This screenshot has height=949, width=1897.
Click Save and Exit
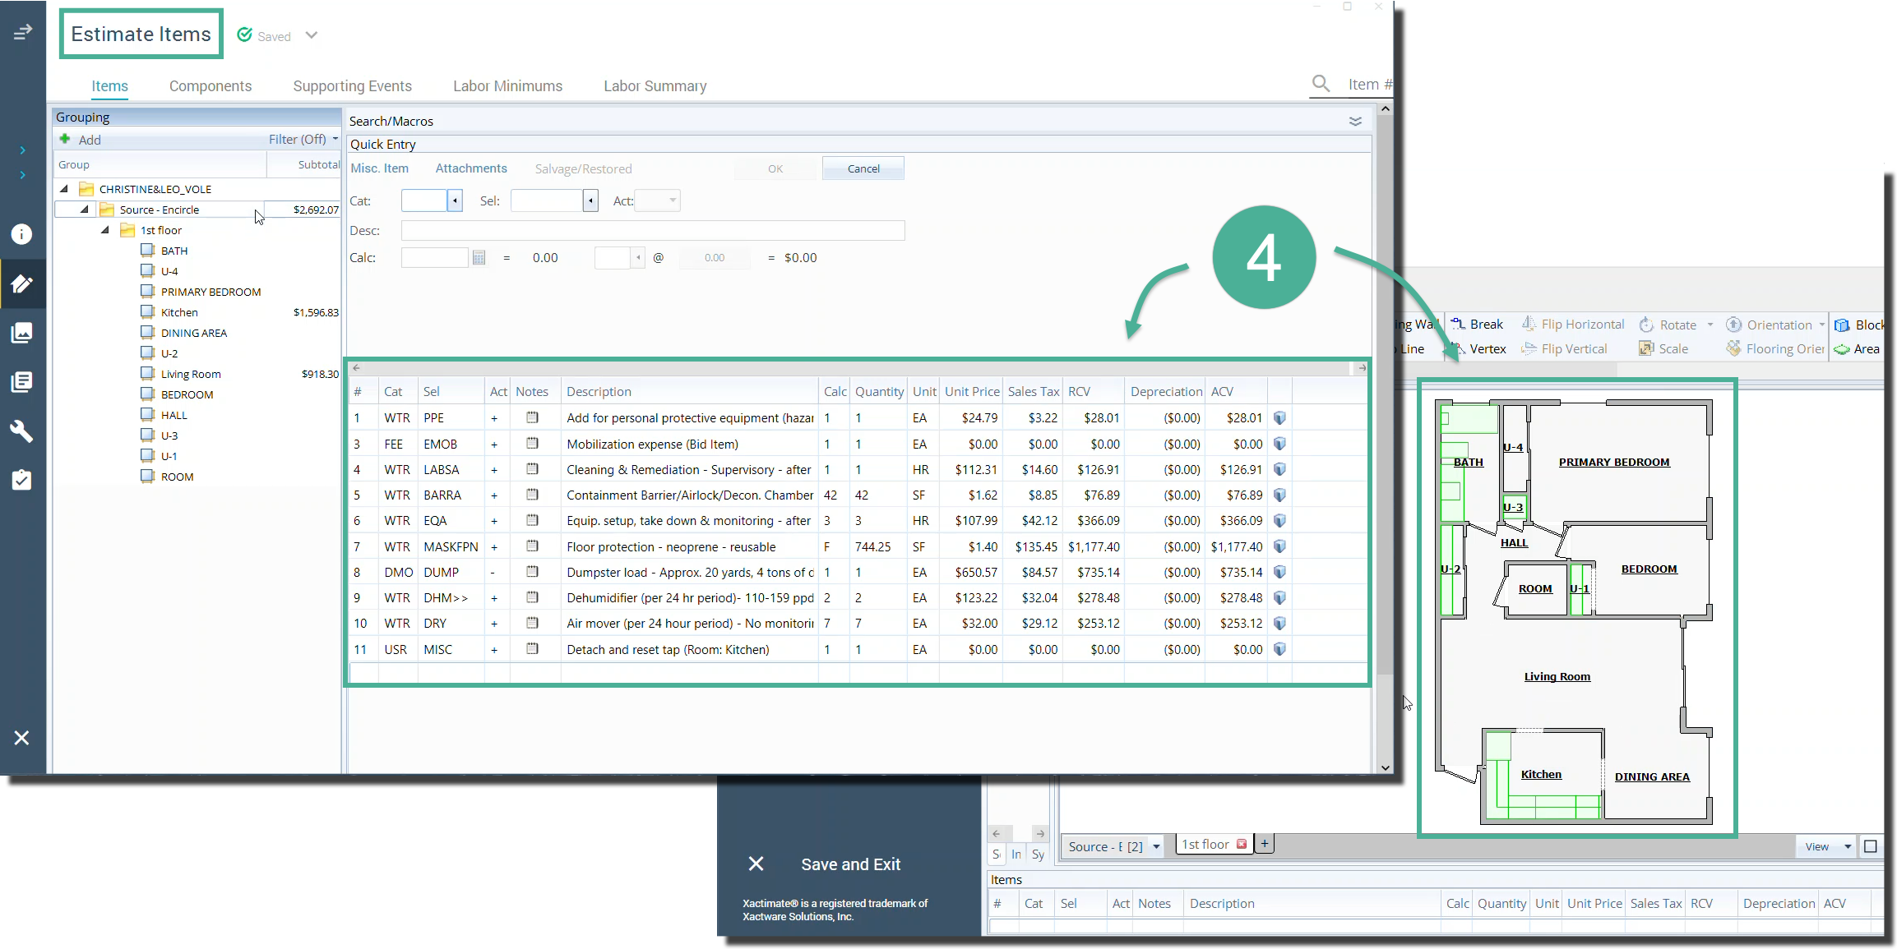(x=851, y=864)
